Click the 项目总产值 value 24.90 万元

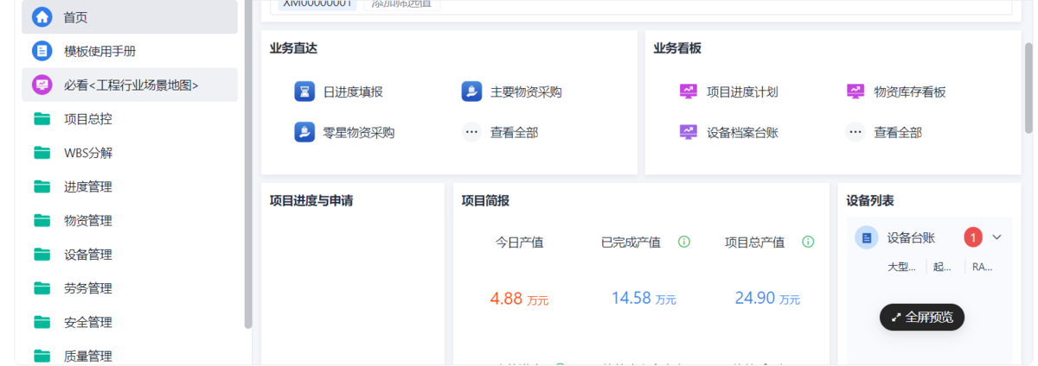point(767,299)
